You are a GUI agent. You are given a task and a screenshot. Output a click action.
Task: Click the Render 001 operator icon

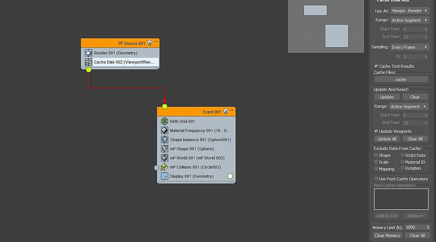[x=88, y=53]
